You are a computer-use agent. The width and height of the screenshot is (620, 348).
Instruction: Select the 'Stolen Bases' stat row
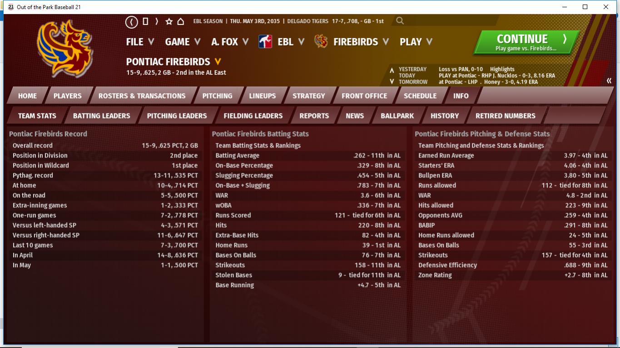tap(308, 275)
